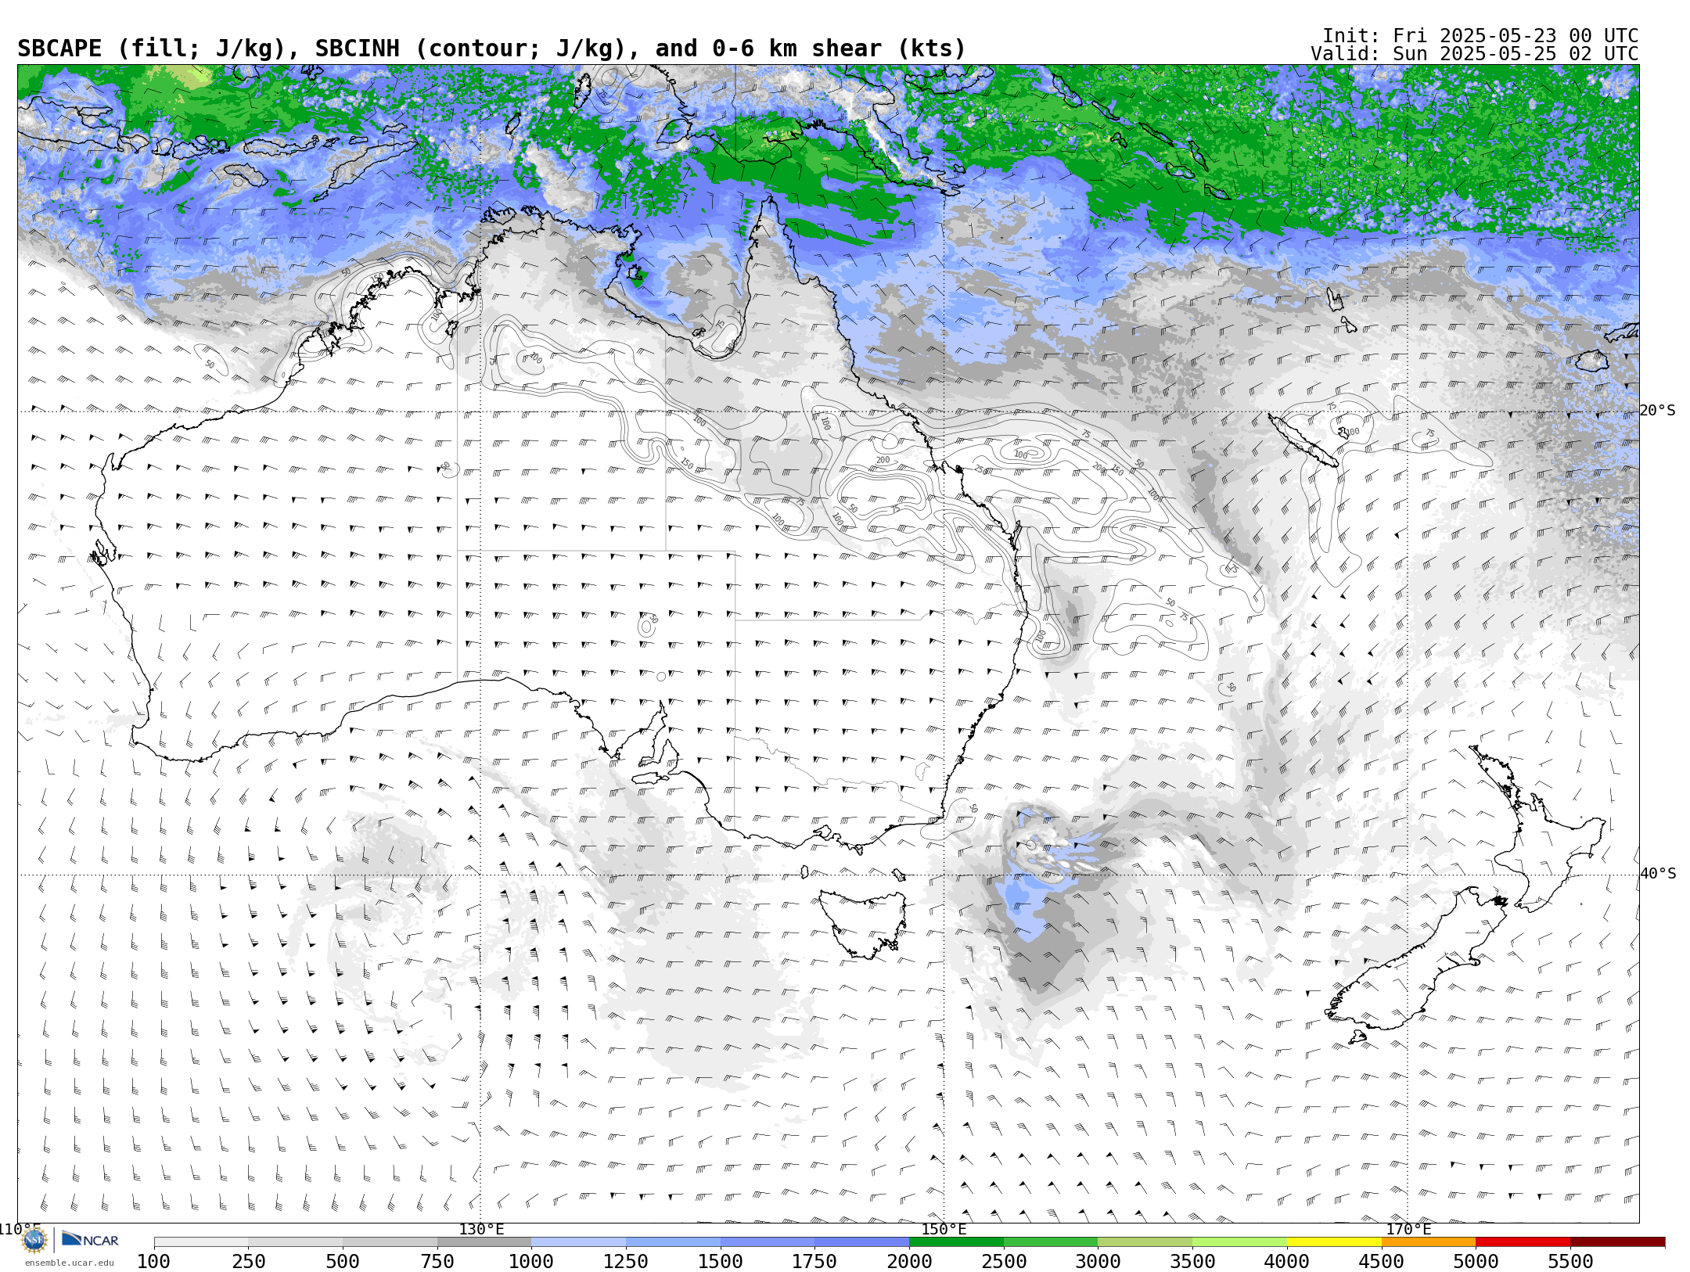Image resolution: width=1690 pixels, height=1272 pixels.
Task: Click the '130°E' longitude label
Action: [481, 1230]
